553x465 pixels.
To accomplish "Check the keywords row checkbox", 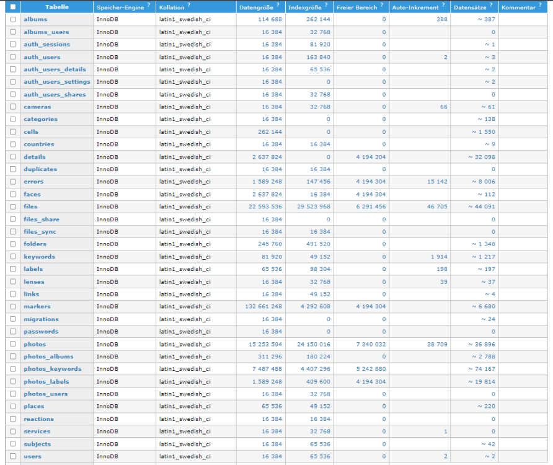I will tap(13, 257).
